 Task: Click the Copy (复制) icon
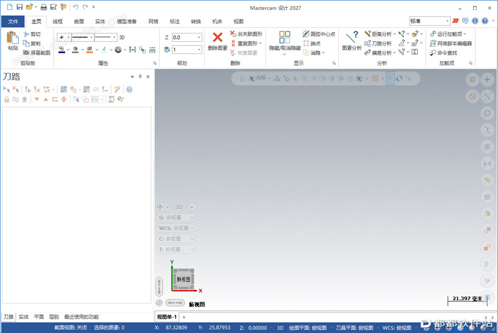click(x=26, y=43)
